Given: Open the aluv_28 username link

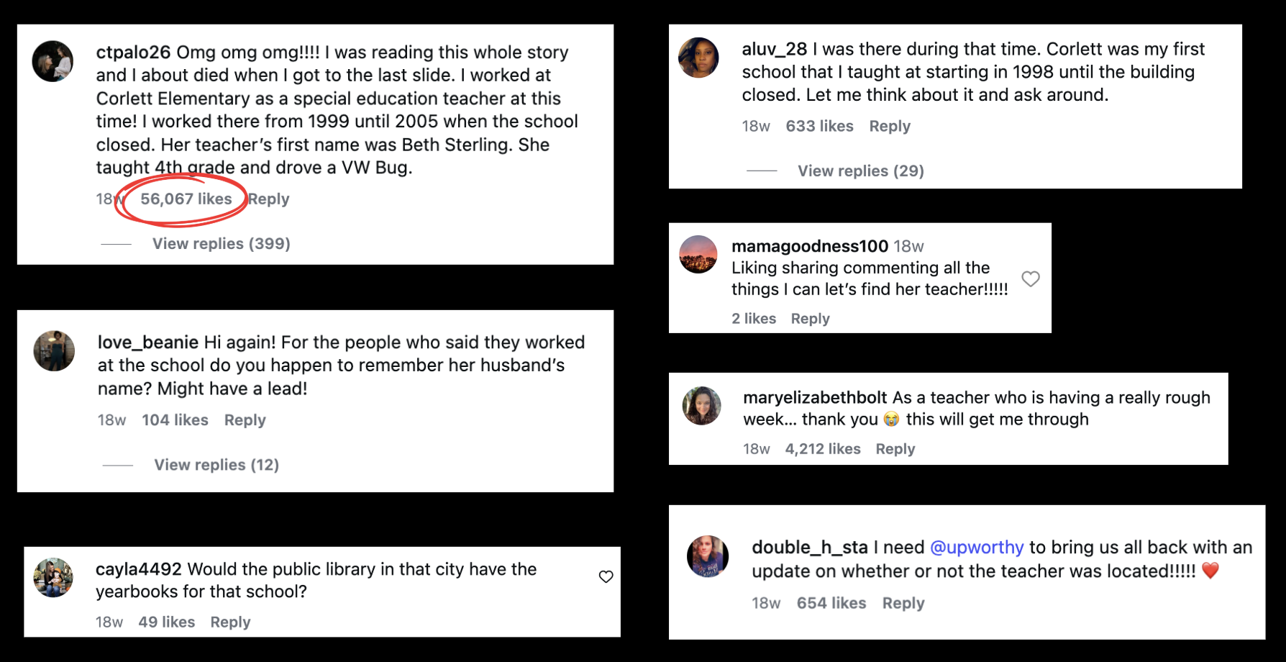Looking at the screenshot, I should [774, 49].
